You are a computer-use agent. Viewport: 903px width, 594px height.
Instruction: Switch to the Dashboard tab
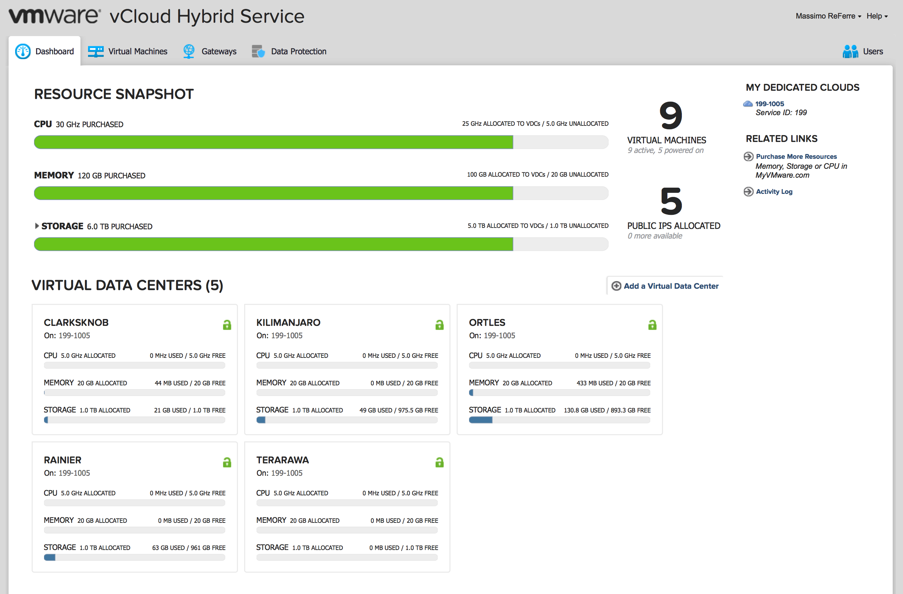click(44, 51)
